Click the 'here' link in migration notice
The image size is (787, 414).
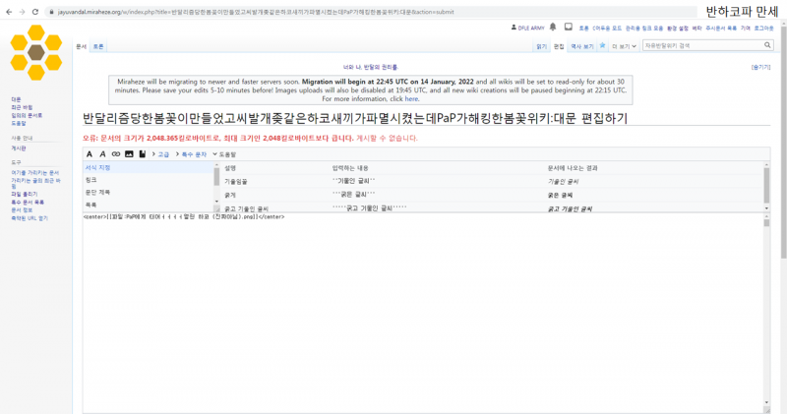pos(411,99)
